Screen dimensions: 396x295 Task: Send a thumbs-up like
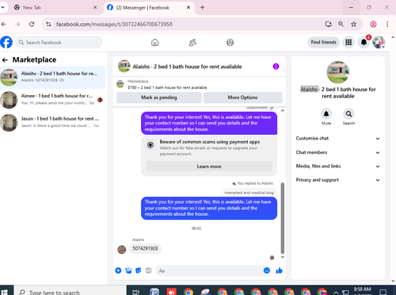tap(279, 270)
